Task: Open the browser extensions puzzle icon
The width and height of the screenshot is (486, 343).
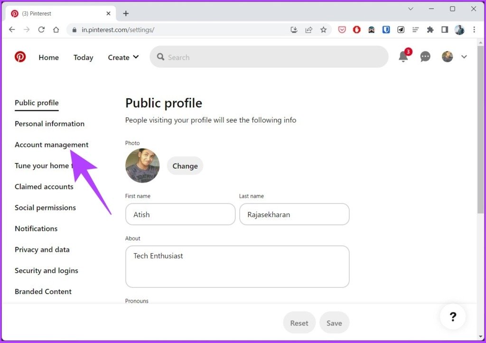Action: pos(430,30)
